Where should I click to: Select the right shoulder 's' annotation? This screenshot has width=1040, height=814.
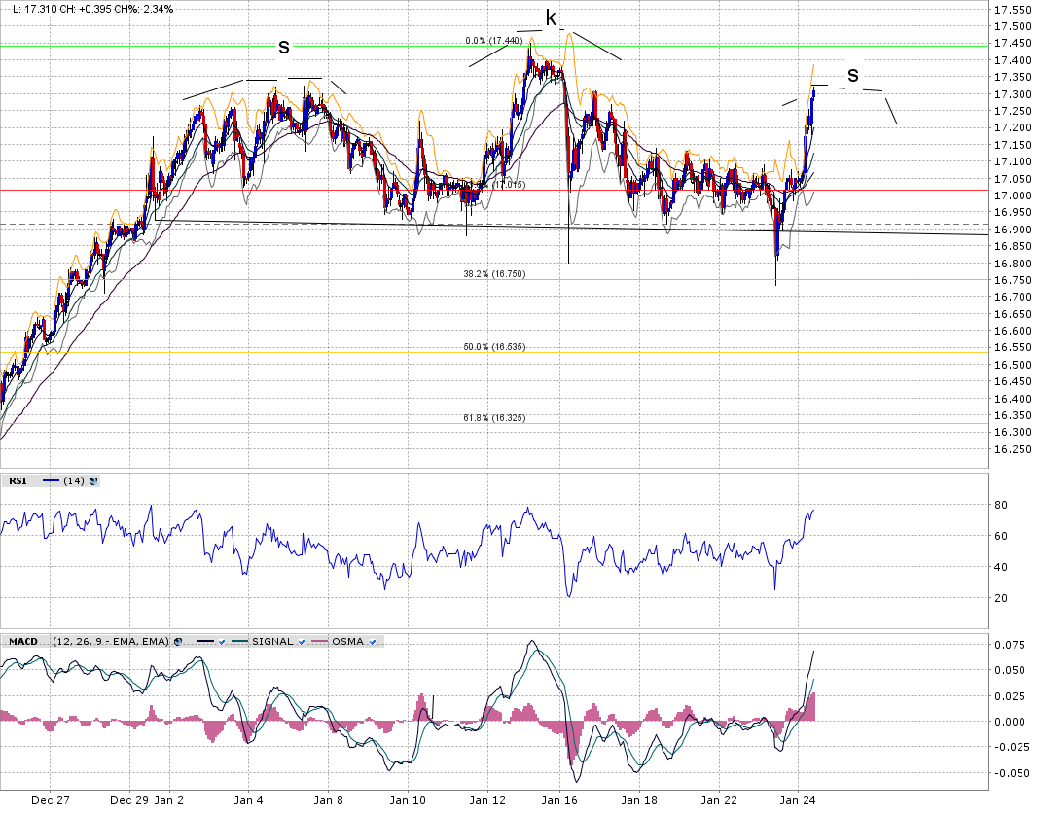click(853, 74)
